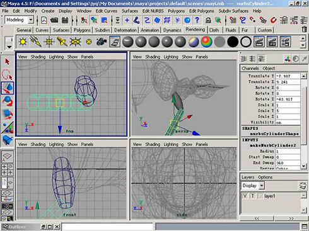Open Lighting menu in front viewport
Viewport: 309px width, 231px height.
(x=56, y=144)
